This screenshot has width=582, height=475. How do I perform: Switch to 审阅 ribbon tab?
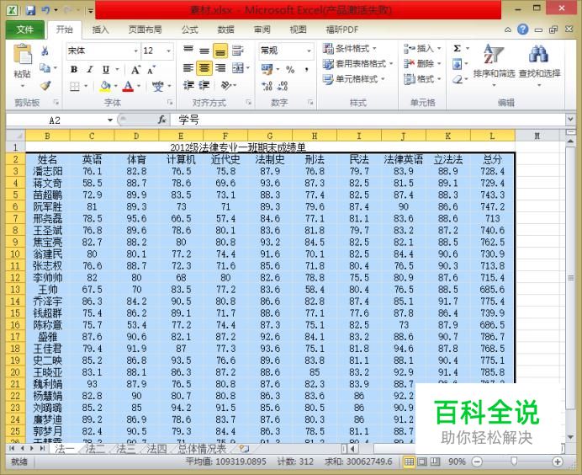(x=262, y=29)
